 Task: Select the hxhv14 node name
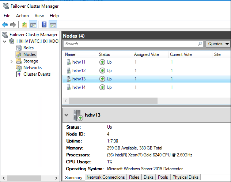point(79,87)
